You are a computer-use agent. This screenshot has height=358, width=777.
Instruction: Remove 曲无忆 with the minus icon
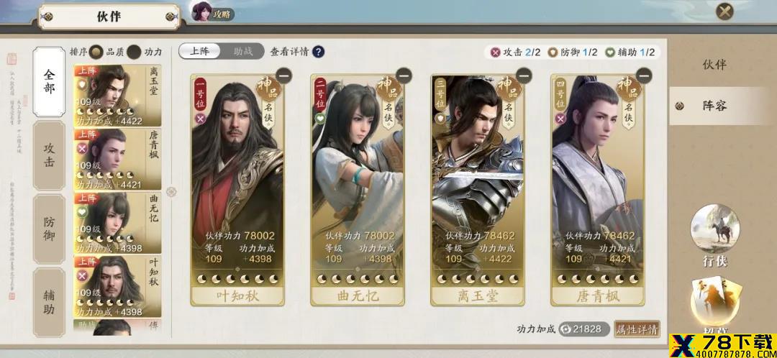[404, 75]
